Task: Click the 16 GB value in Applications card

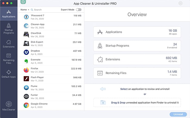Action: (x=173, y=31)
